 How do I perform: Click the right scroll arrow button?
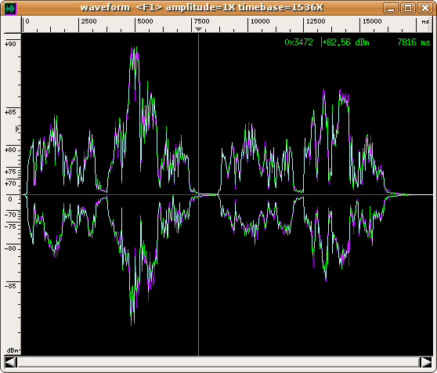tap(426, 362)
